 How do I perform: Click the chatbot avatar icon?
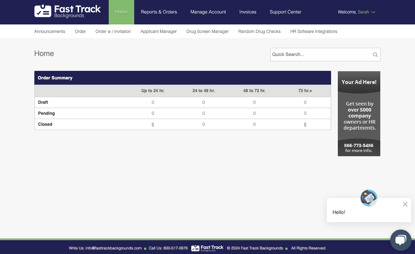369,198
